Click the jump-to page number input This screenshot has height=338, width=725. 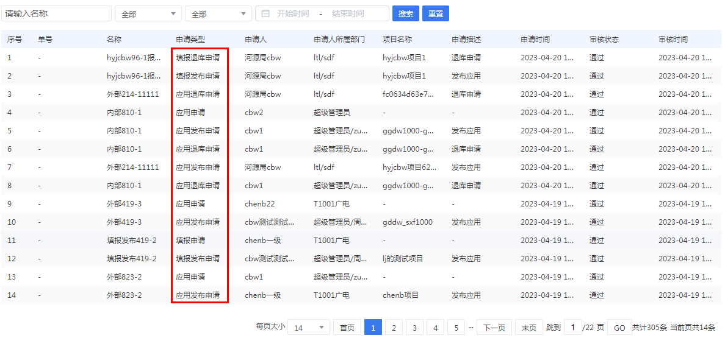[x=573, y=328]
